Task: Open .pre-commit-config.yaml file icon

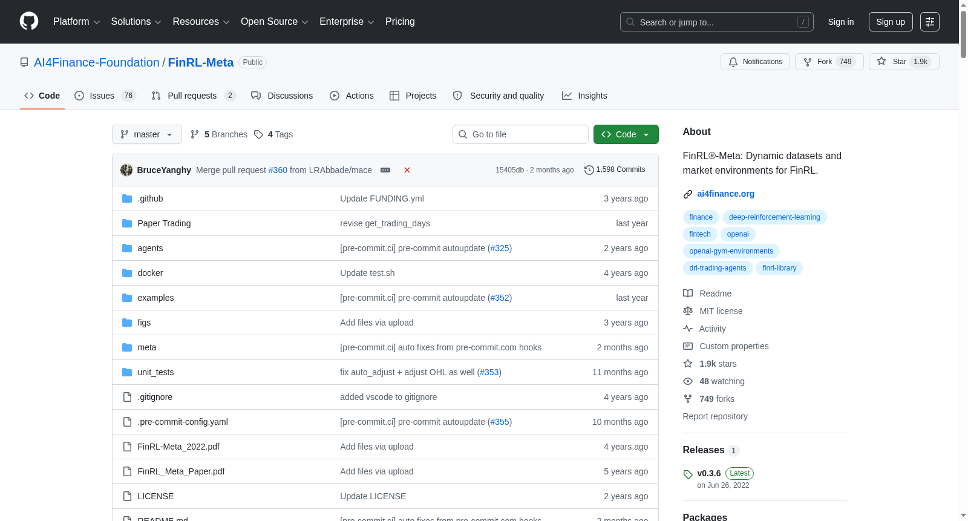Action: click(127, 422)
